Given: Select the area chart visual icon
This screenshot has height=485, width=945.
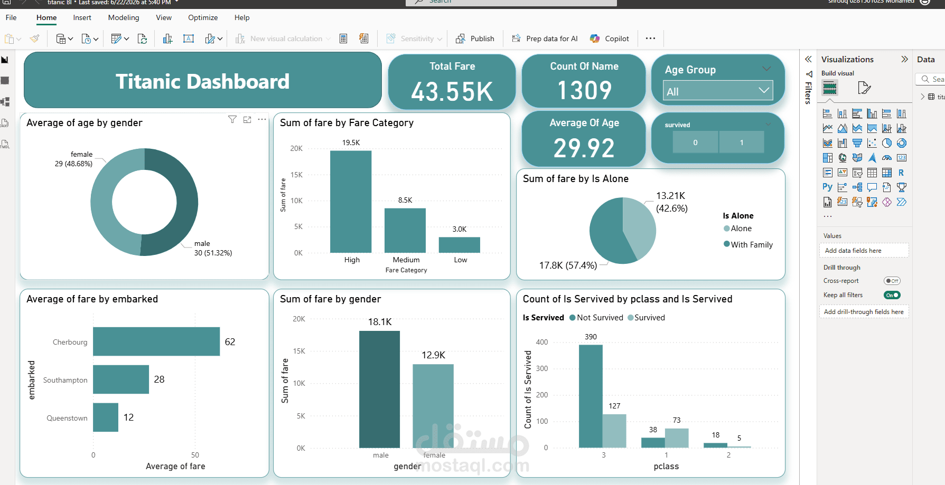Looking at the screenshot, I should point(843,128).
